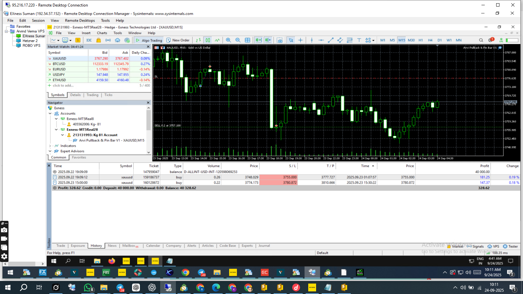The image size is (523, 294).
Task: Open Signals radio-wave toolbar icon
Action: [108, 40]
